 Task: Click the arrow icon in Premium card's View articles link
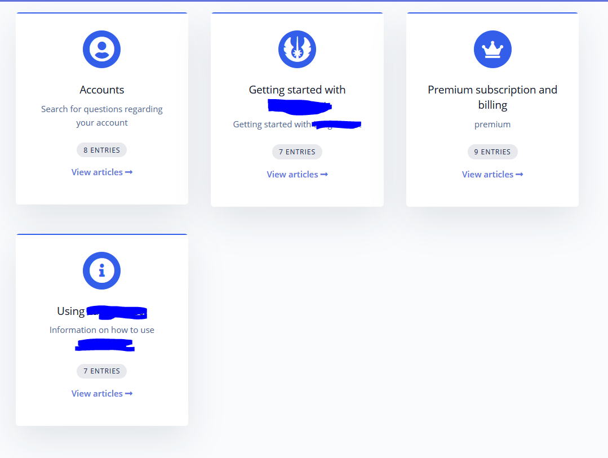[519, 174]
